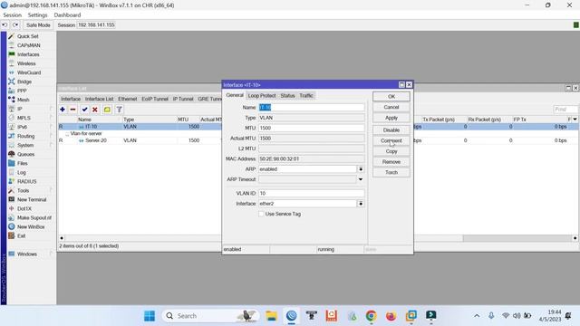Open Queues section

(x=25, y=154)
